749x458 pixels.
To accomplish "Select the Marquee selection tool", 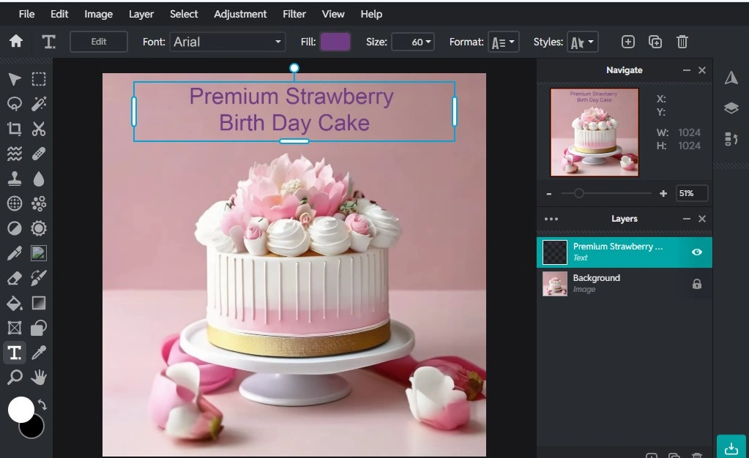I will click(x=39, y=79).
